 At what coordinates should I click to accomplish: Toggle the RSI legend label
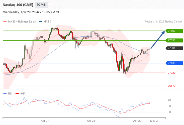(10, 93)
